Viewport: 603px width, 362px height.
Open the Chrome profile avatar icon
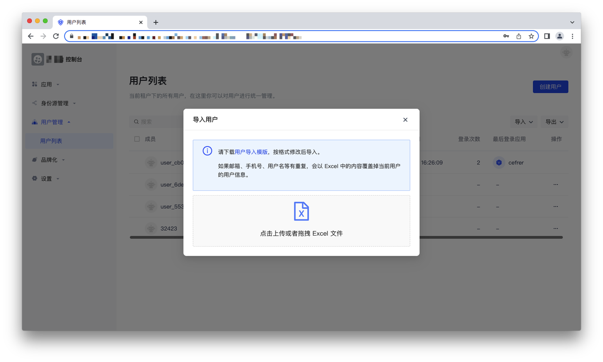pos(560,36)
